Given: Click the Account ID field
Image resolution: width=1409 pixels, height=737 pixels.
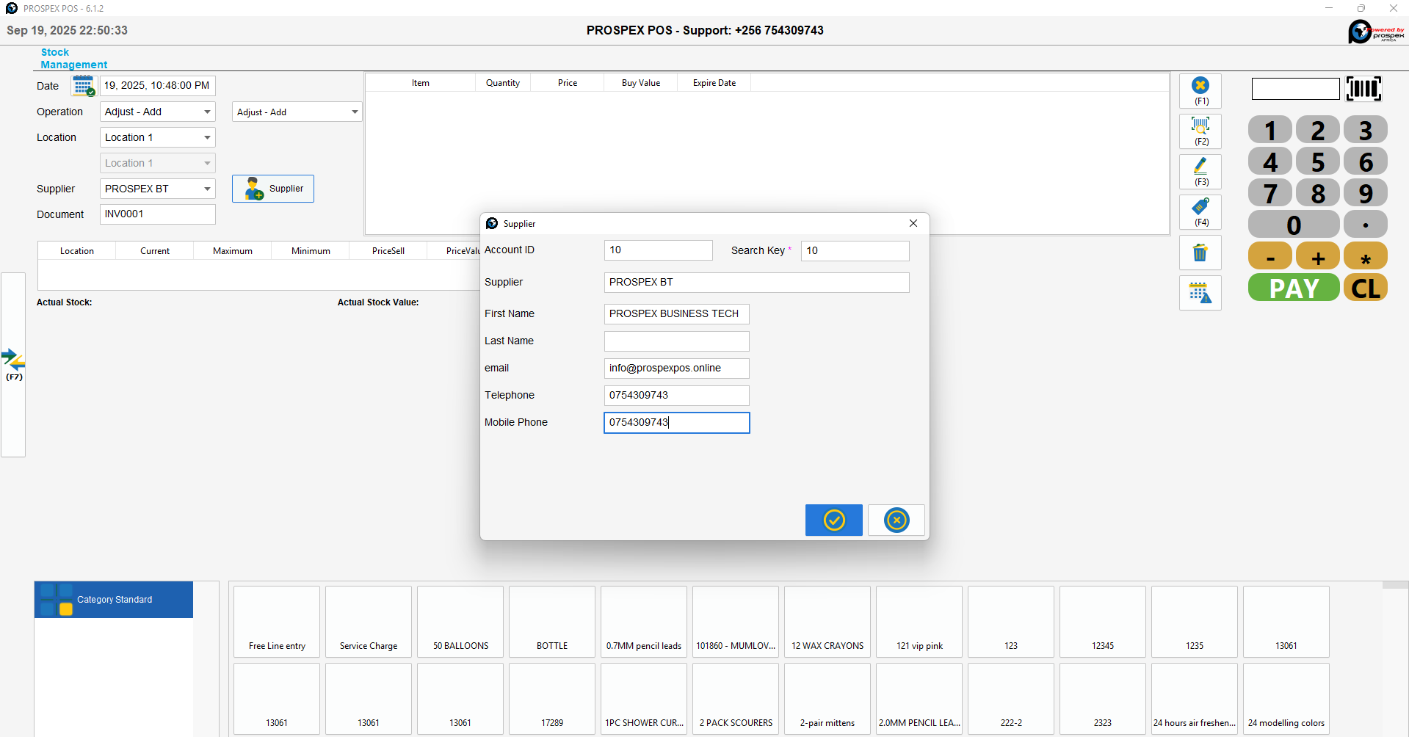Looking at the screenshot, I should [x=659, y=250].
